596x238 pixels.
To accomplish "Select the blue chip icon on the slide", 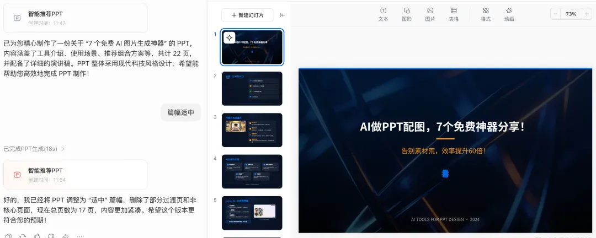I will point(445,174).
